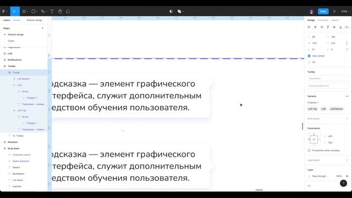Open the zoom level dropdown
The height and width of the screenshot is (198, 352).
coord(345,12)
